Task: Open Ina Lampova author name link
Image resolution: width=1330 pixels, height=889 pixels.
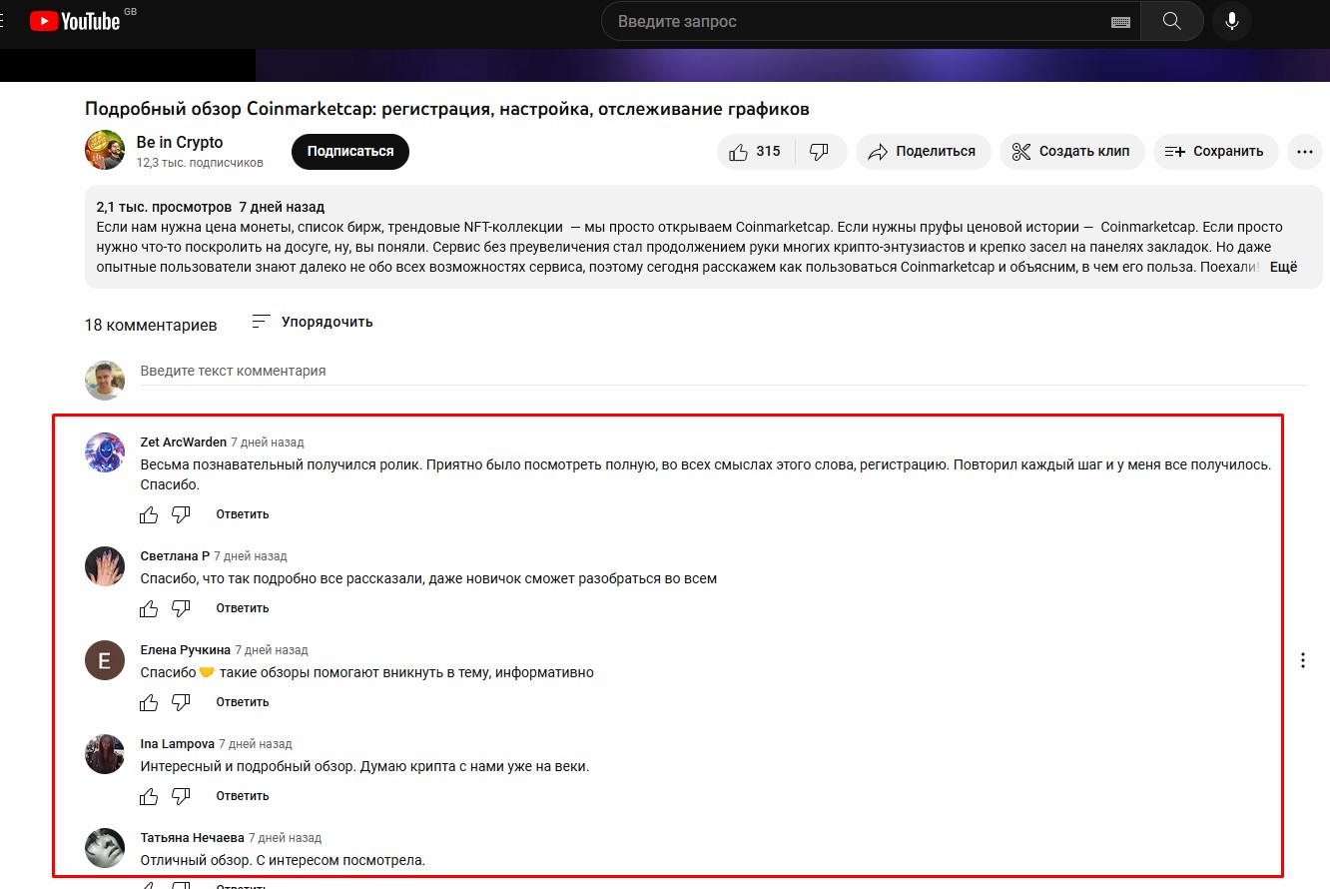Action: coord(178,744)
